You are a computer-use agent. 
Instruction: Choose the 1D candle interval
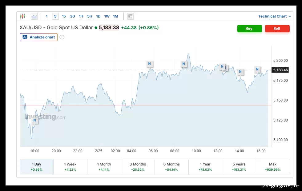(x=98, y=16)
